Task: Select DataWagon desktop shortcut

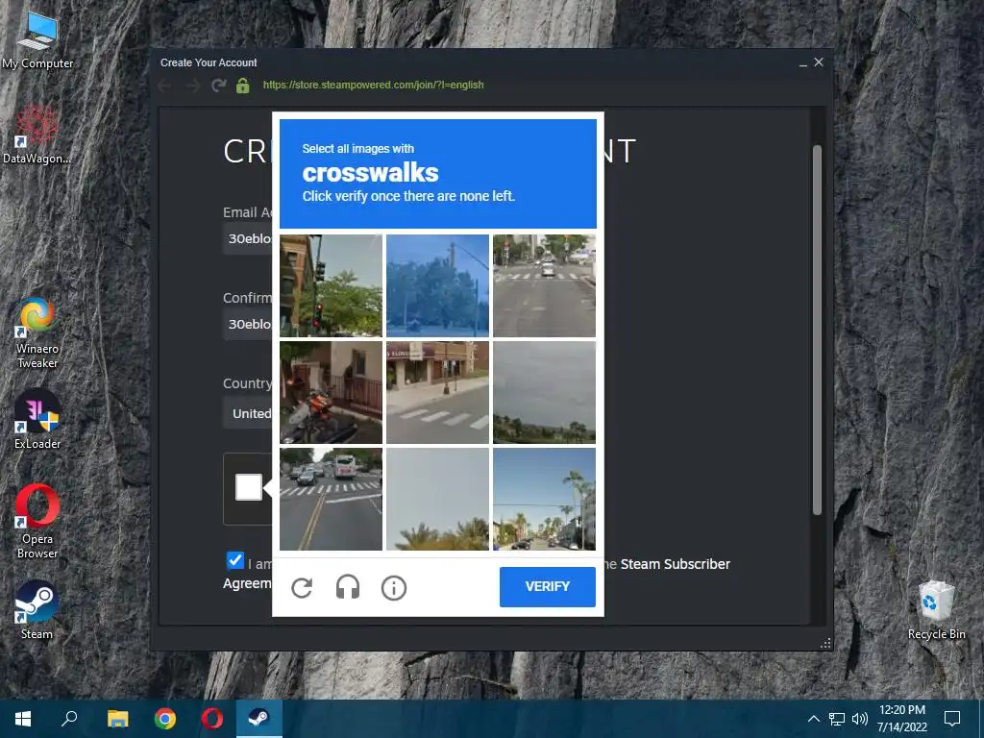Action: click(37, 135)
